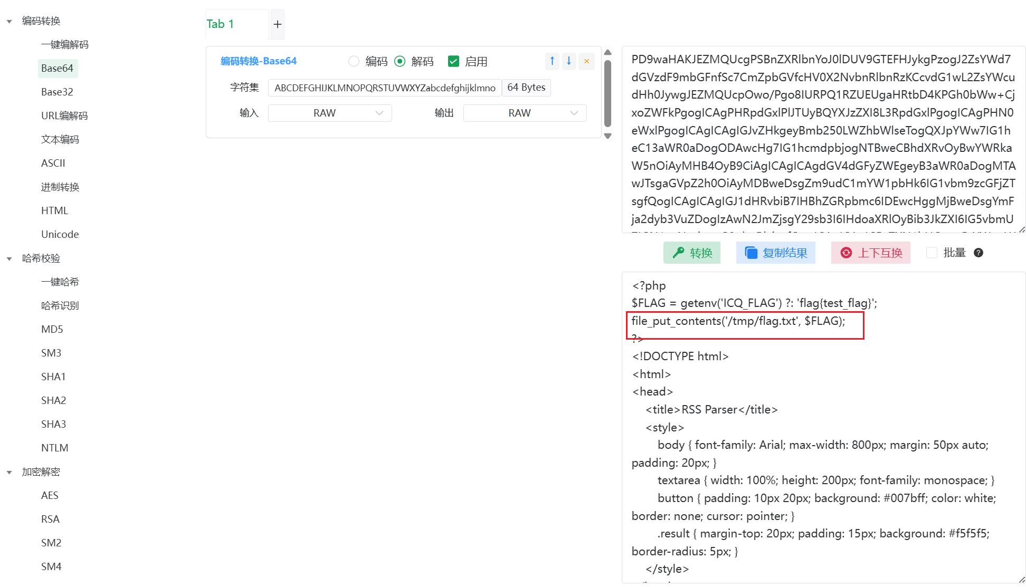Viewport: 1026px width, 587px height.
Task: Open 文本编码 in the sidebar
Action: (x=60, y=140)
